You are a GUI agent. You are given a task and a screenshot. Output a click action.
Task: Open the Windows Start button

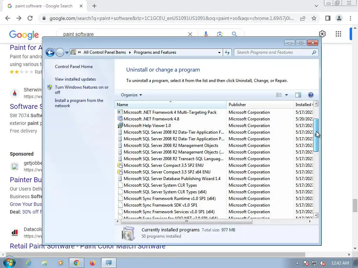click(x=9, y=262)
